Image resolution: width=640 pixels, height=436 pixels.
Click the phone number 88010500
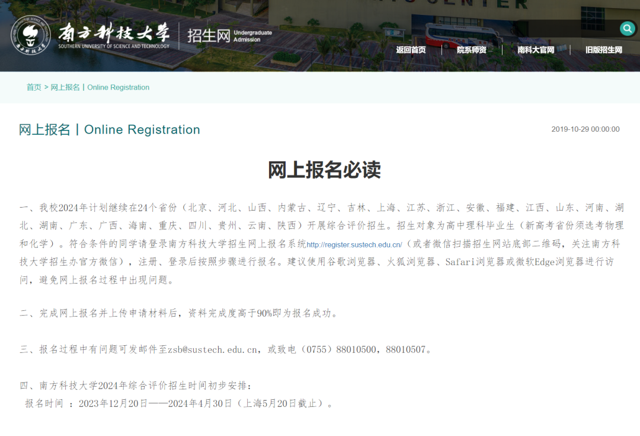(x=356, y=350)
